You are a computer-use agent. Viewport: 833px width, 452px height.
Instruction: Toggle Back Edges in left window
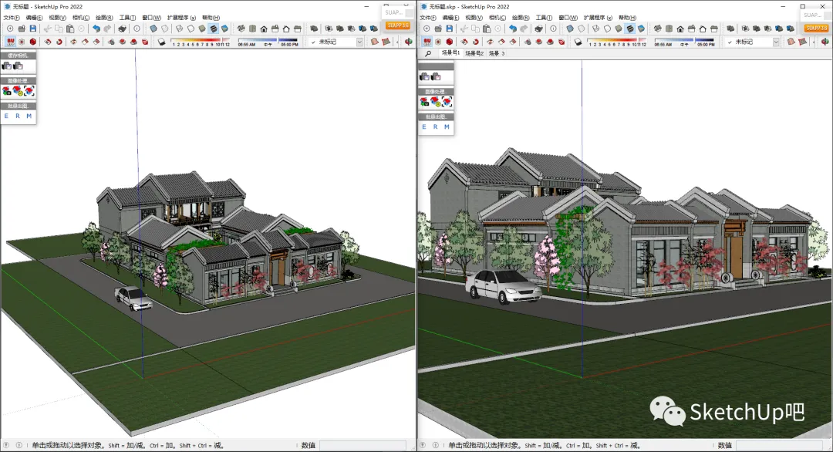coord(165,29)
